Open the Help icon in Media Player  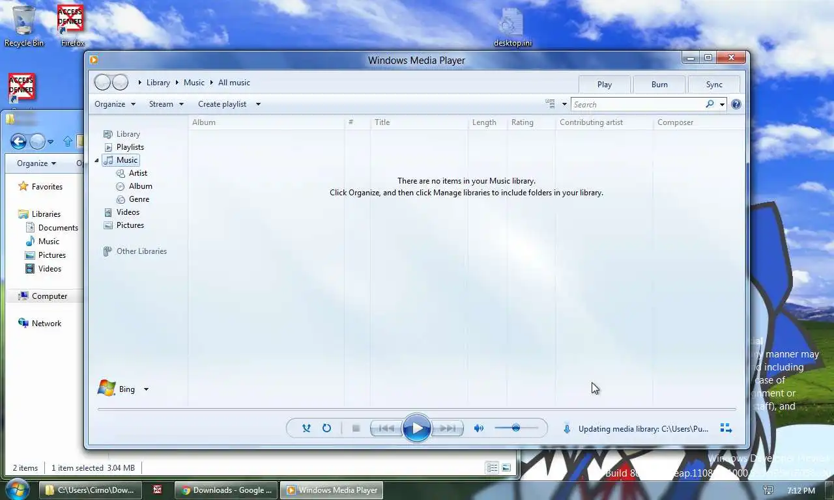tap(736, 104)
